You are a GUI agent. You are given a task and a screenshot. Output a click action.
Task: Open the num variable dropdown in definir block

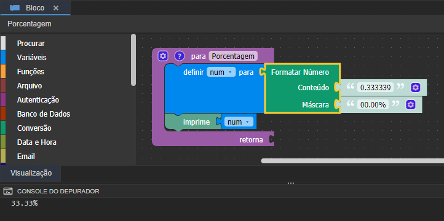(221, 72)
